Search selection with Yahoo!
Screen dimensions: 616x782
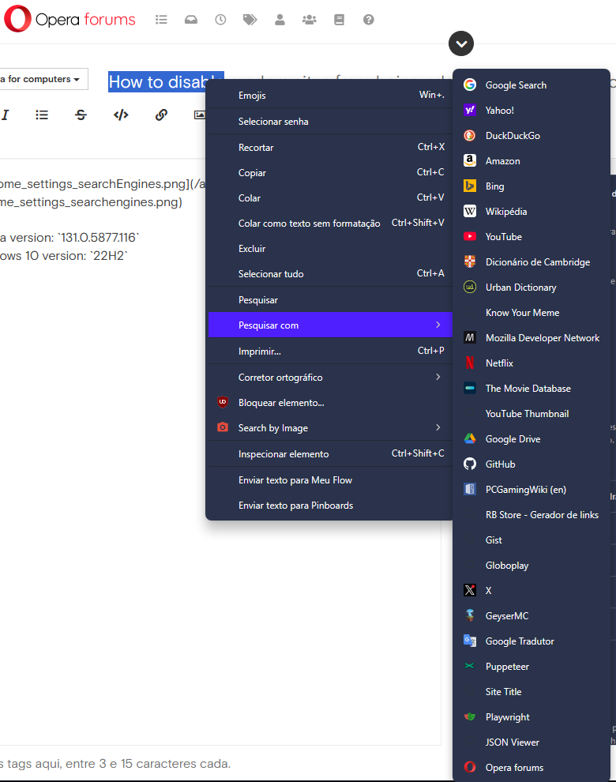[x=531, y=111]
